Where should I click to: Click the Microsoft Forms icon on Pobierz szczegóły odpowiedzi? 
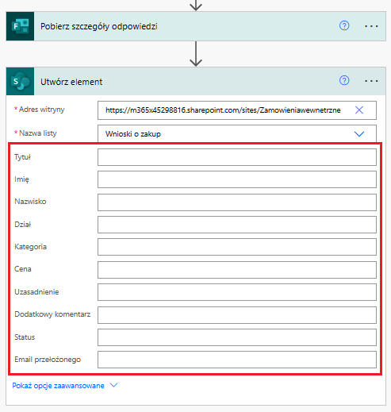coord(20,26)
